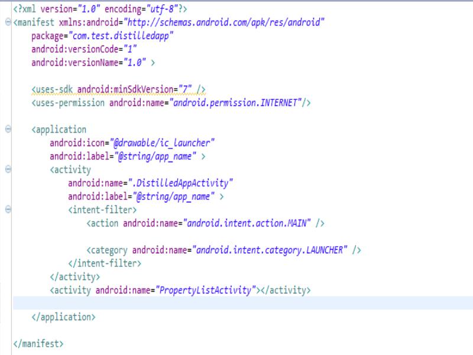The image size is (473, 355).
Task: Click the uses-sdk minSdkVersion line
Action: point(119,89)
